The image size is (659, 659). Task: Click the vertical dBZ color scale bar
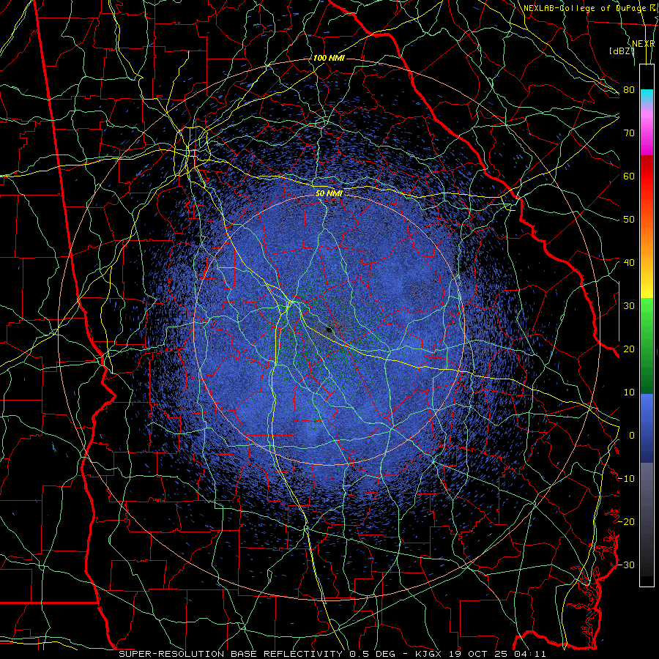[647, 325]
